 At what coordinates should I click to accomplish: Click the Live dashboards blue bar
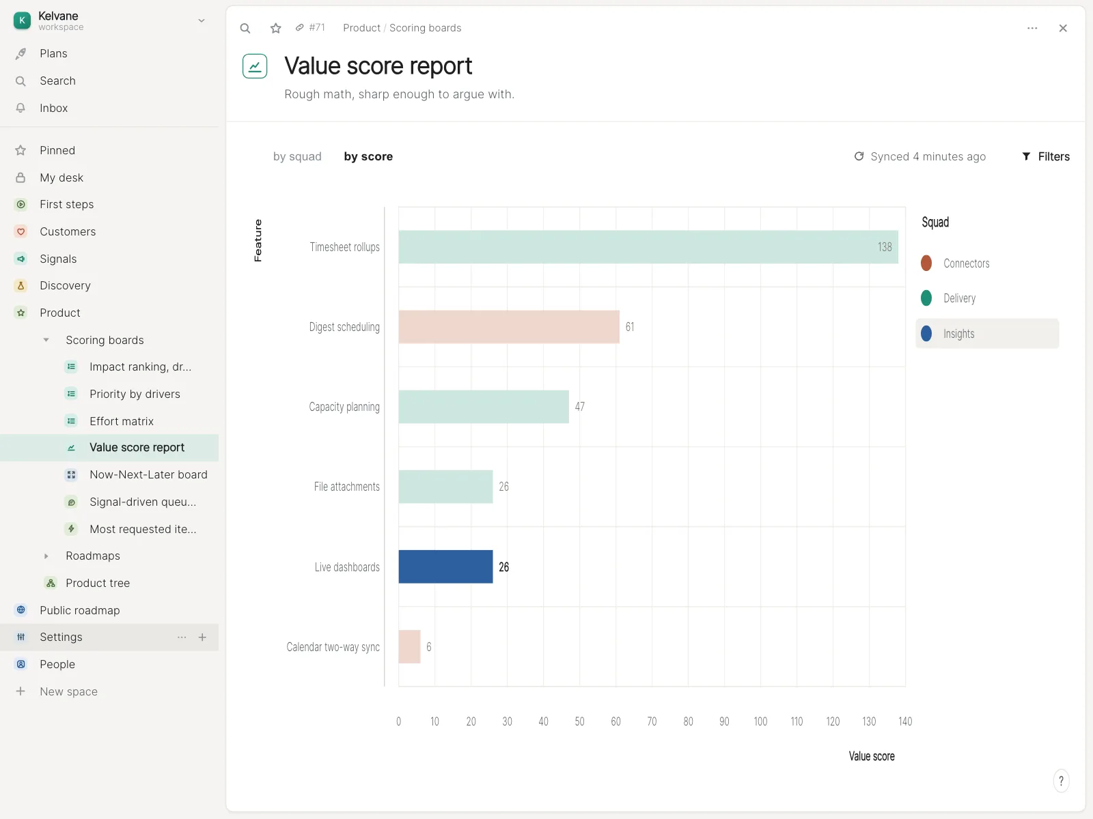click(445, 566)
